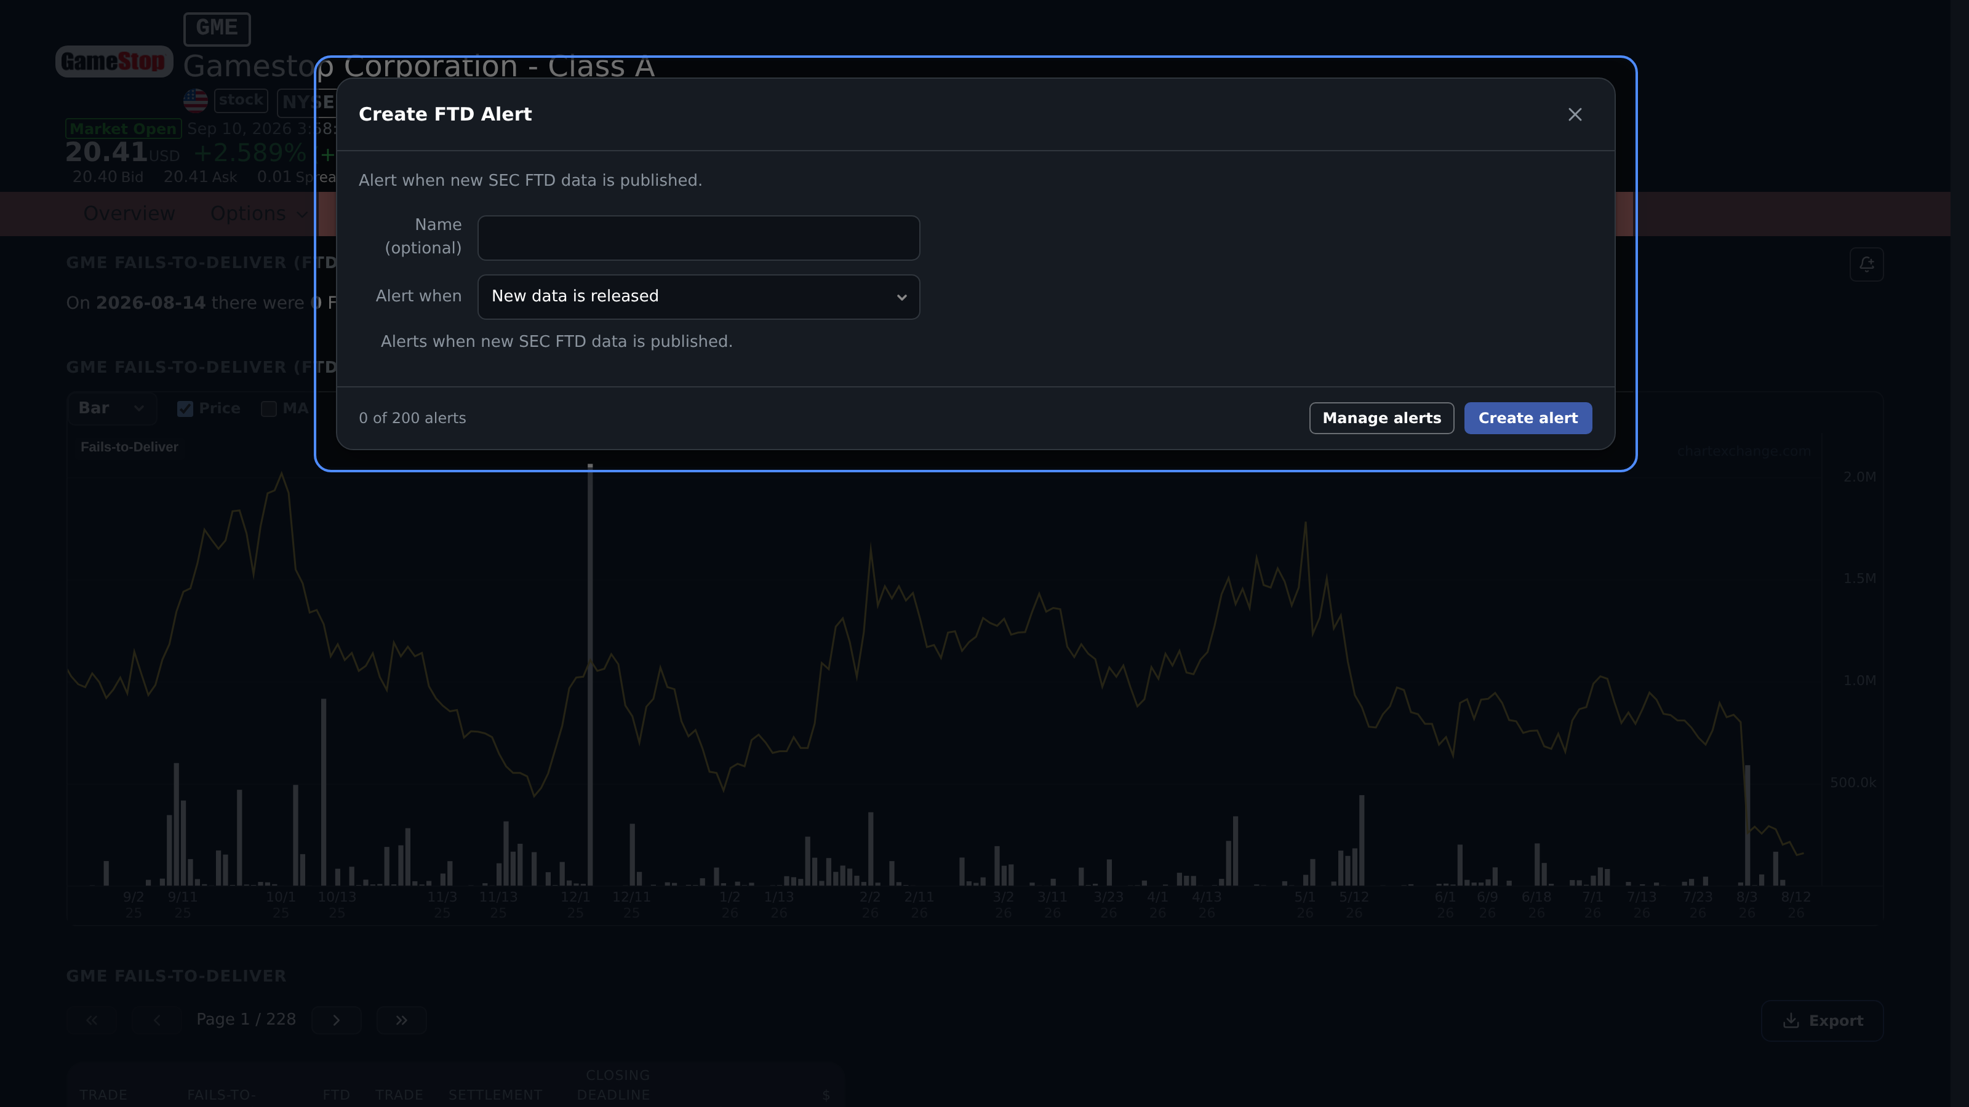Click the tallest FTD bar near 12/1

point(590,674)
